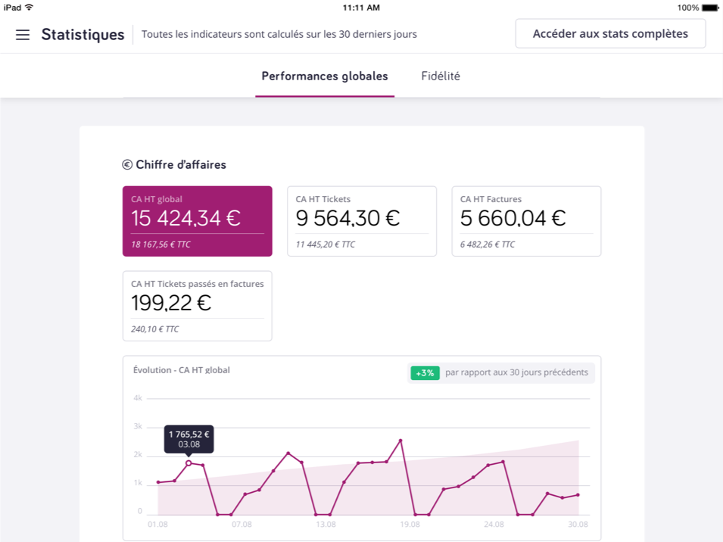Click the last data point at 30.08
The width and height of the screenshot is (723, 542).
(x=578, y=494)
